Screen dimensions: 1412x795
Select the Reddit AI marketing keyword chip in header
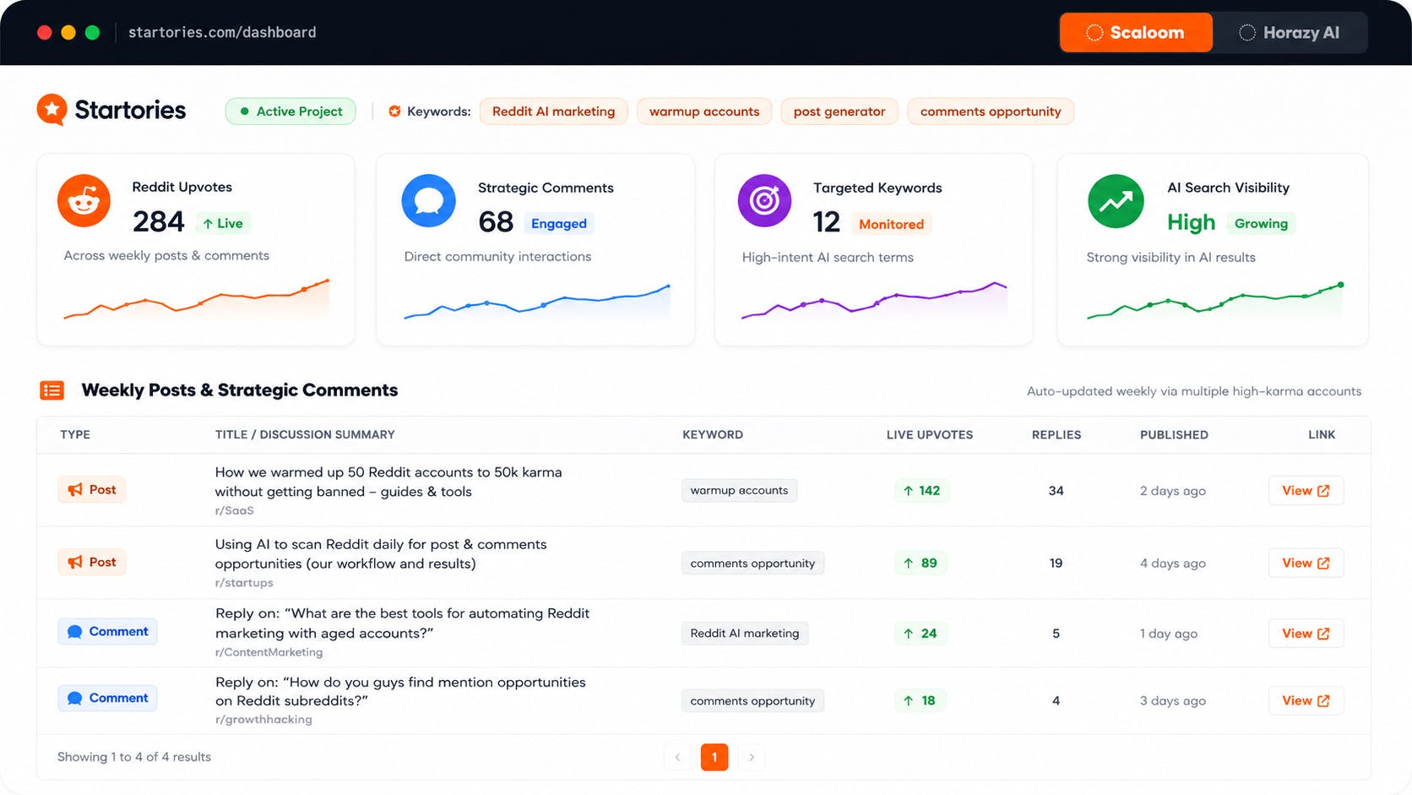553,112
